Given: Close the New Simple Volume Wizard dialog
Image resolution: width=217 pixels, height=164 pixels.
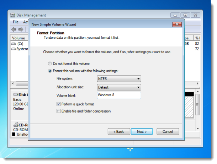Looking at the screenshot, I should coord(177,24).
